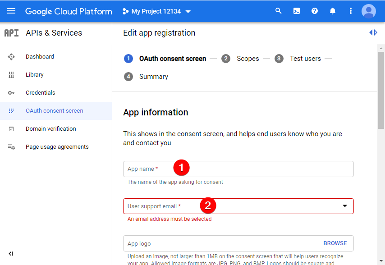Open the navigation hamburger menu

[x=12, y=11]
